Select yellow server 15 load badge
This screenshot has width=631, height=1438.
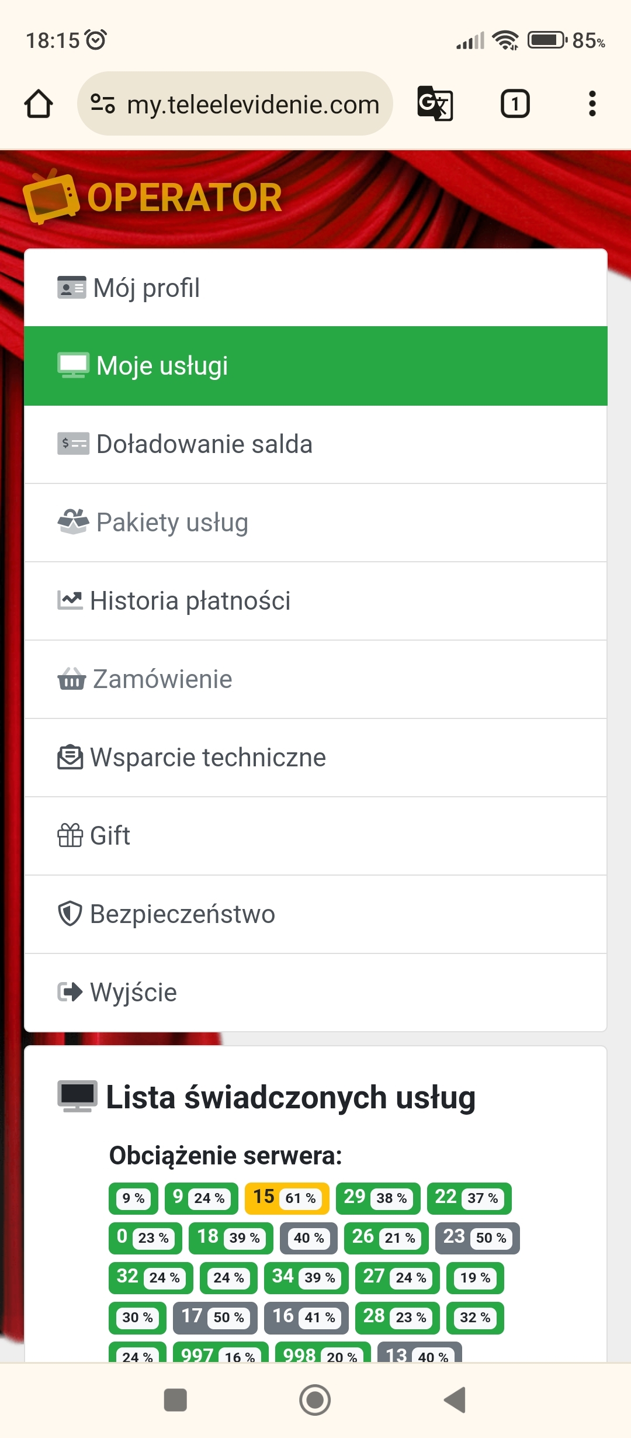287,1198
